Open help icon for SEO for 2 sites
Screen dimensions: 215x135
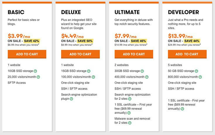pyautogui.click(x=130, y=99)
